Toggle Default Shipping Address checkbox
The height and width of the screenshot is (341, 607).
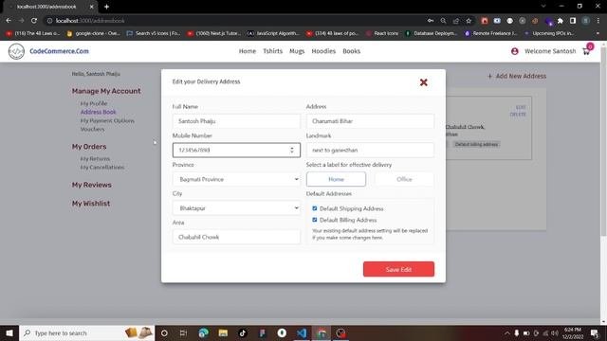315,208
